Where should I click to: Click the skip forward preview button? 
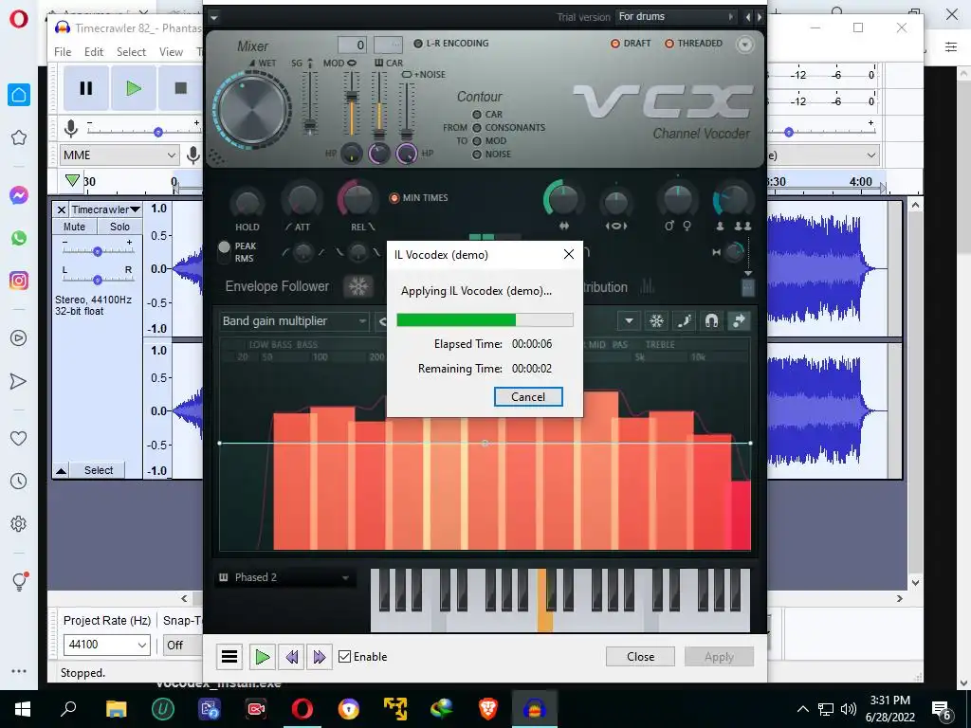[319, 656]
